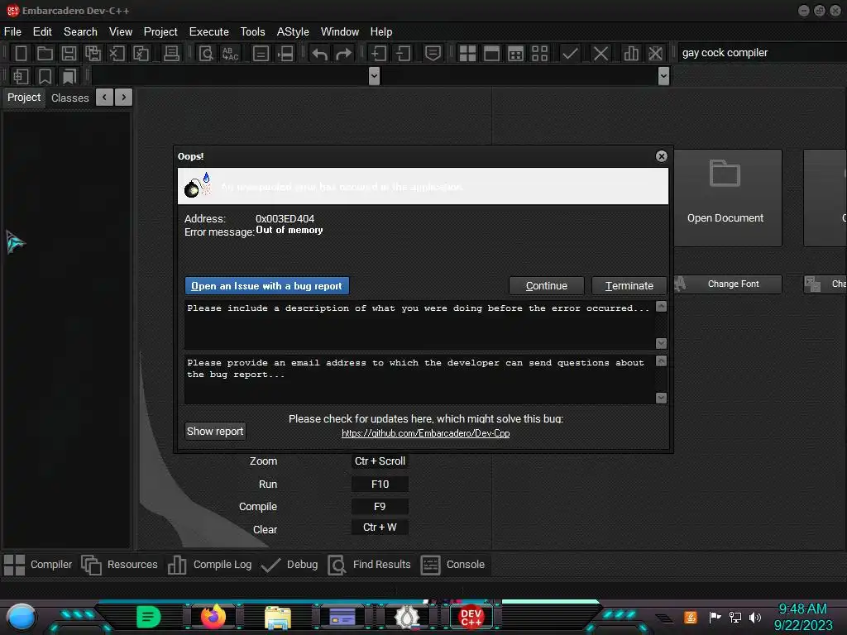Switch to the Classes tab
847x635 pixels.
(x=70, y=98)
